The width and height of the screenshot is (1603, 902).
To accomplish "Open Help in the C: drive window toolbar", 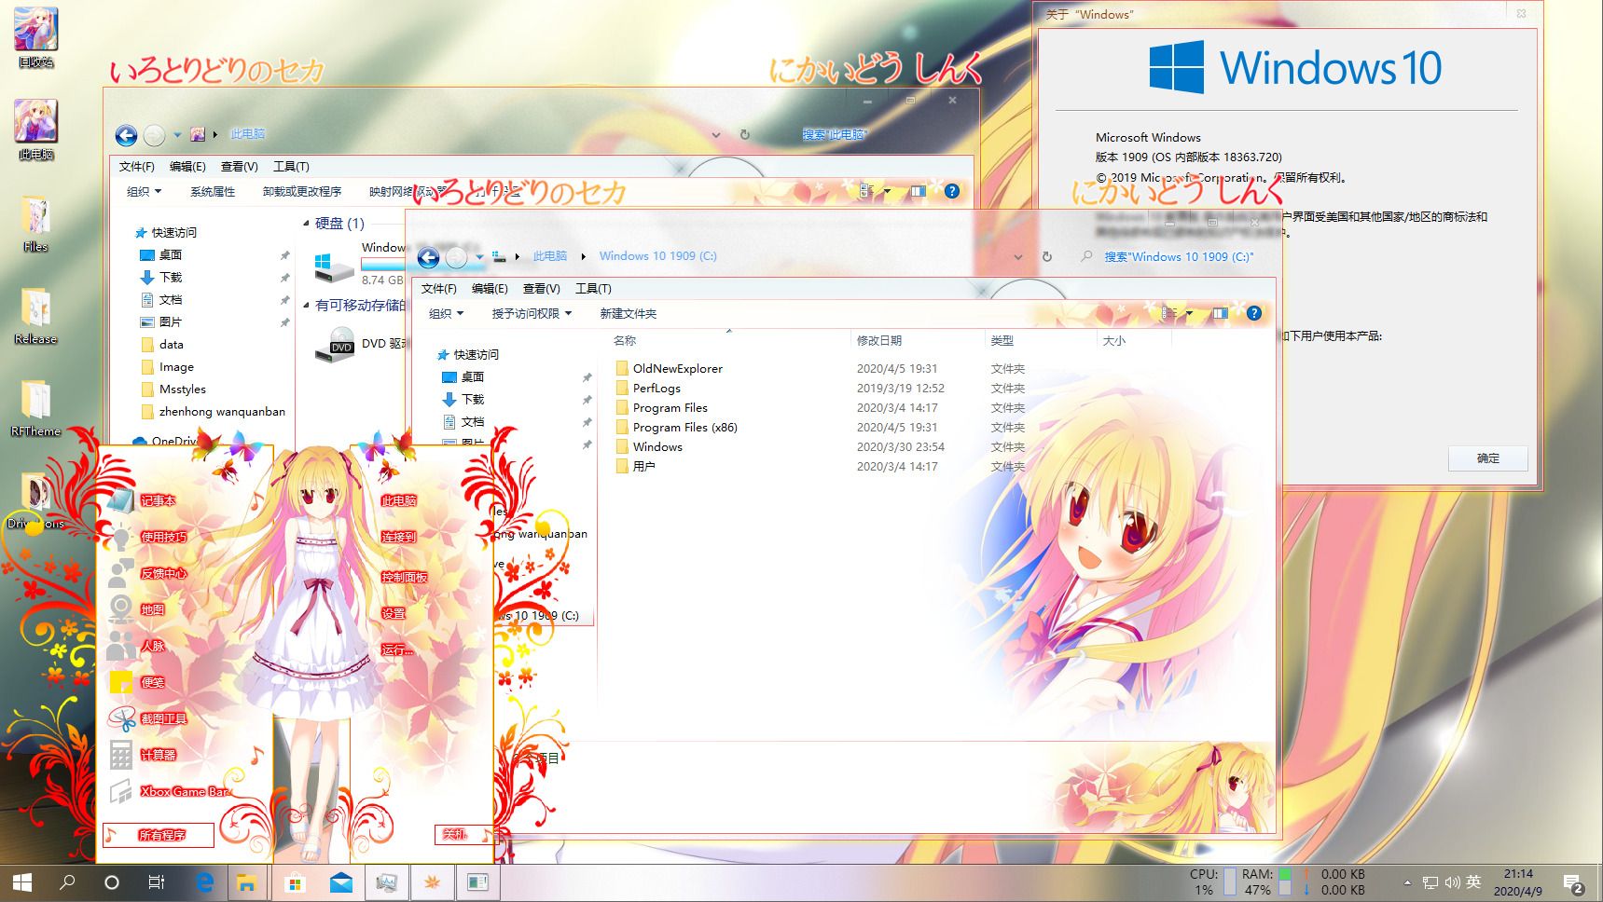I will (1254, 313).
